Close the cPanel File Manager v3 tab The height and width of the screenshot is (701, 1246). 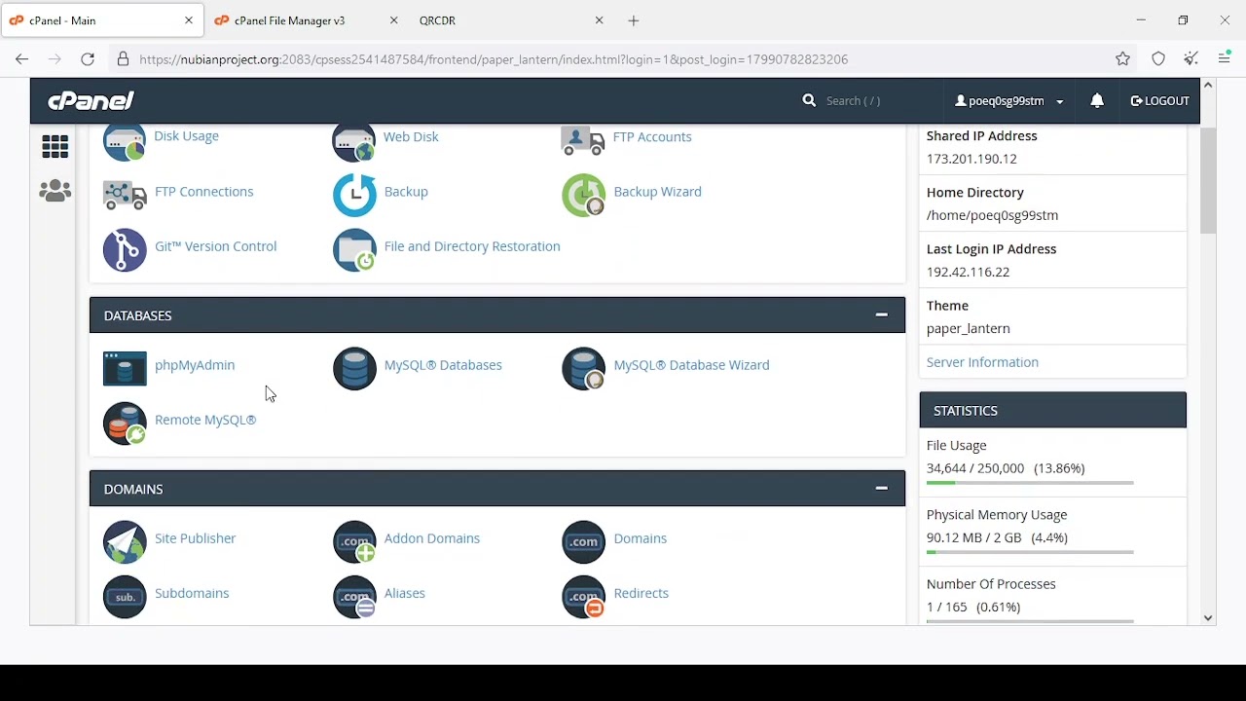(x=394, y=20)
